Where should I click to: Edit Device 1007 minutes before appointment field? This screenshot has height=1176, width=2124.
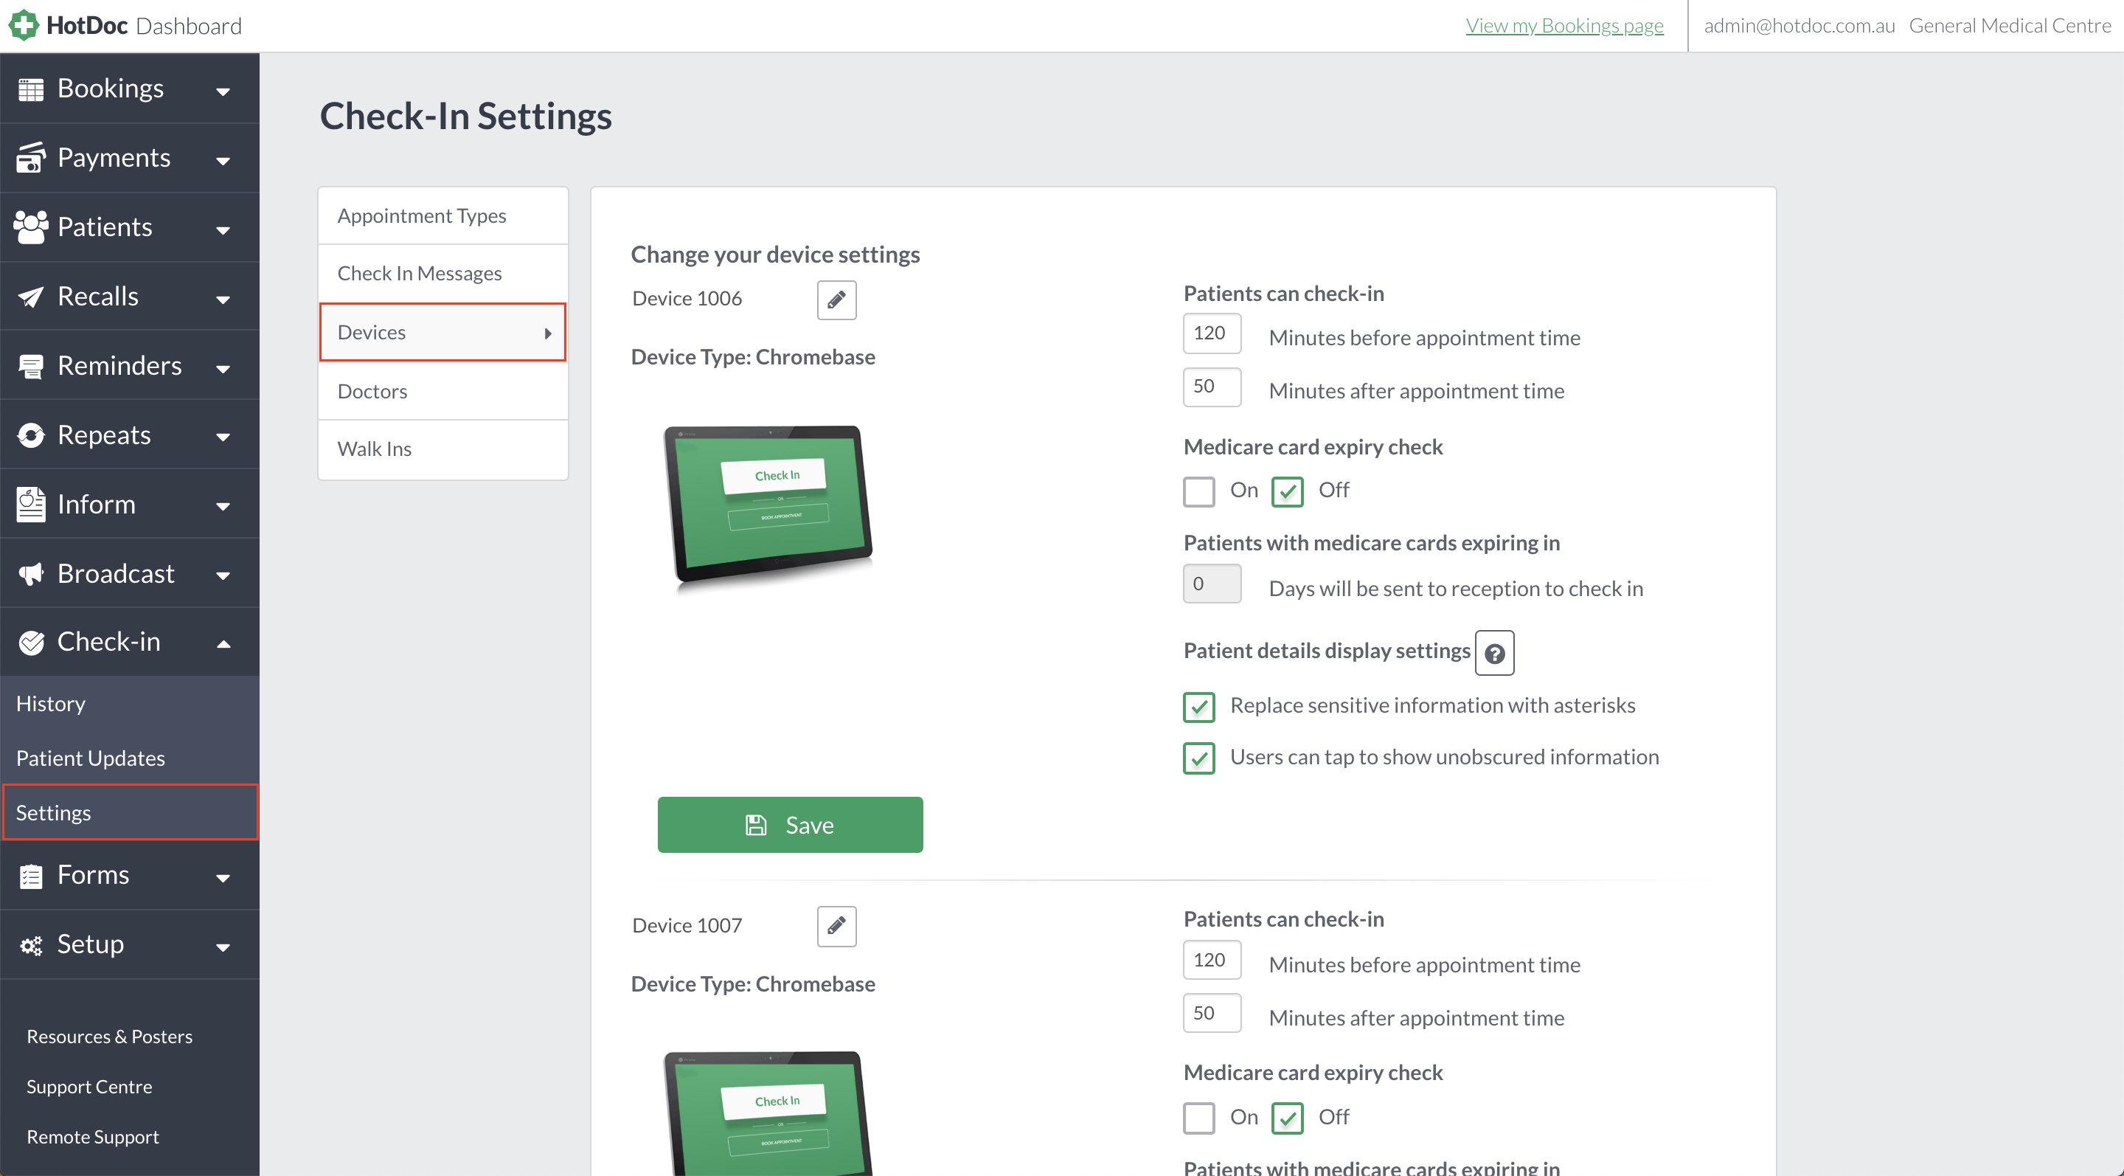coord(1211,960)
